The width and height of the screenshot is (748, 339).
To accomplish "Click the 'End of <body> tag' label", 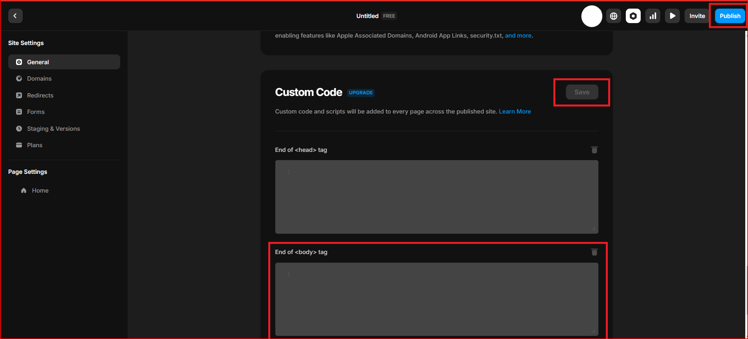I will coord(301,252).
